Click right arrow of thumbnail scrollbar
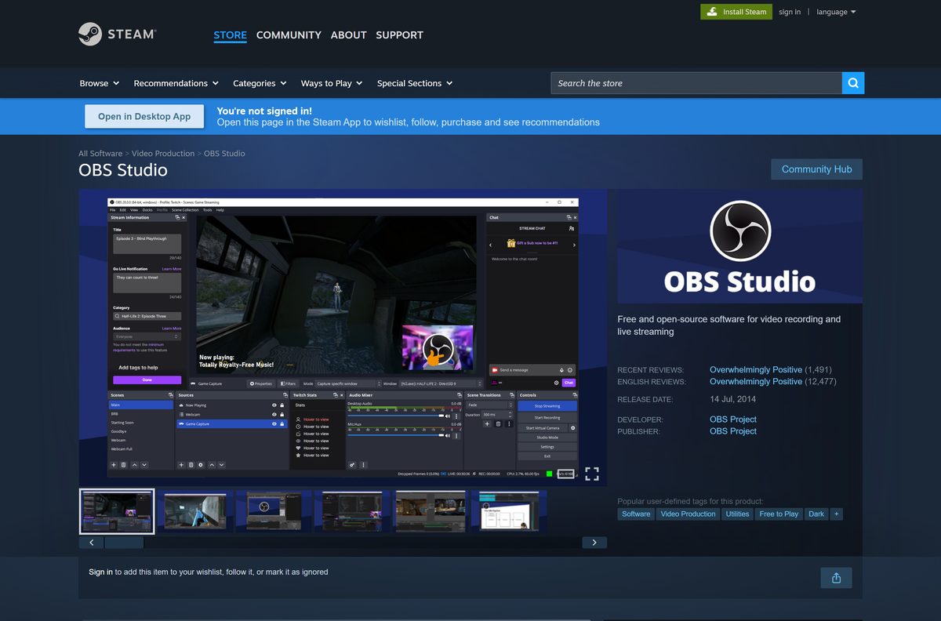Image resolution: width=941 pixels, height=621 pixels. (594, 543)
